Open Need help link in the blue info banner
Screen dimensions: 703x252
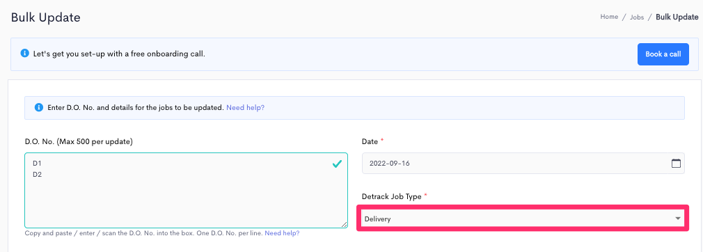tap(245, 108)
